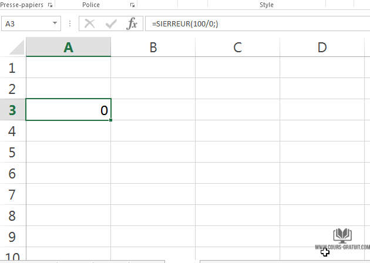The image size is (370, 263).
Task: Select column A header
Action: [68, 48]
